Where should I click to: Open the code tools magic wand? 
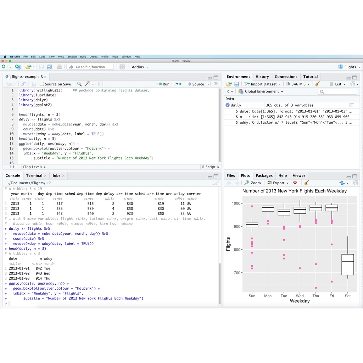click(x=88, y=84)
